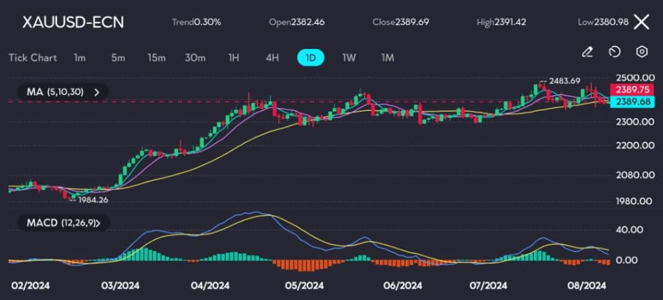Select the 4H timeframe
663x300 pixels.
coord(272,58)
